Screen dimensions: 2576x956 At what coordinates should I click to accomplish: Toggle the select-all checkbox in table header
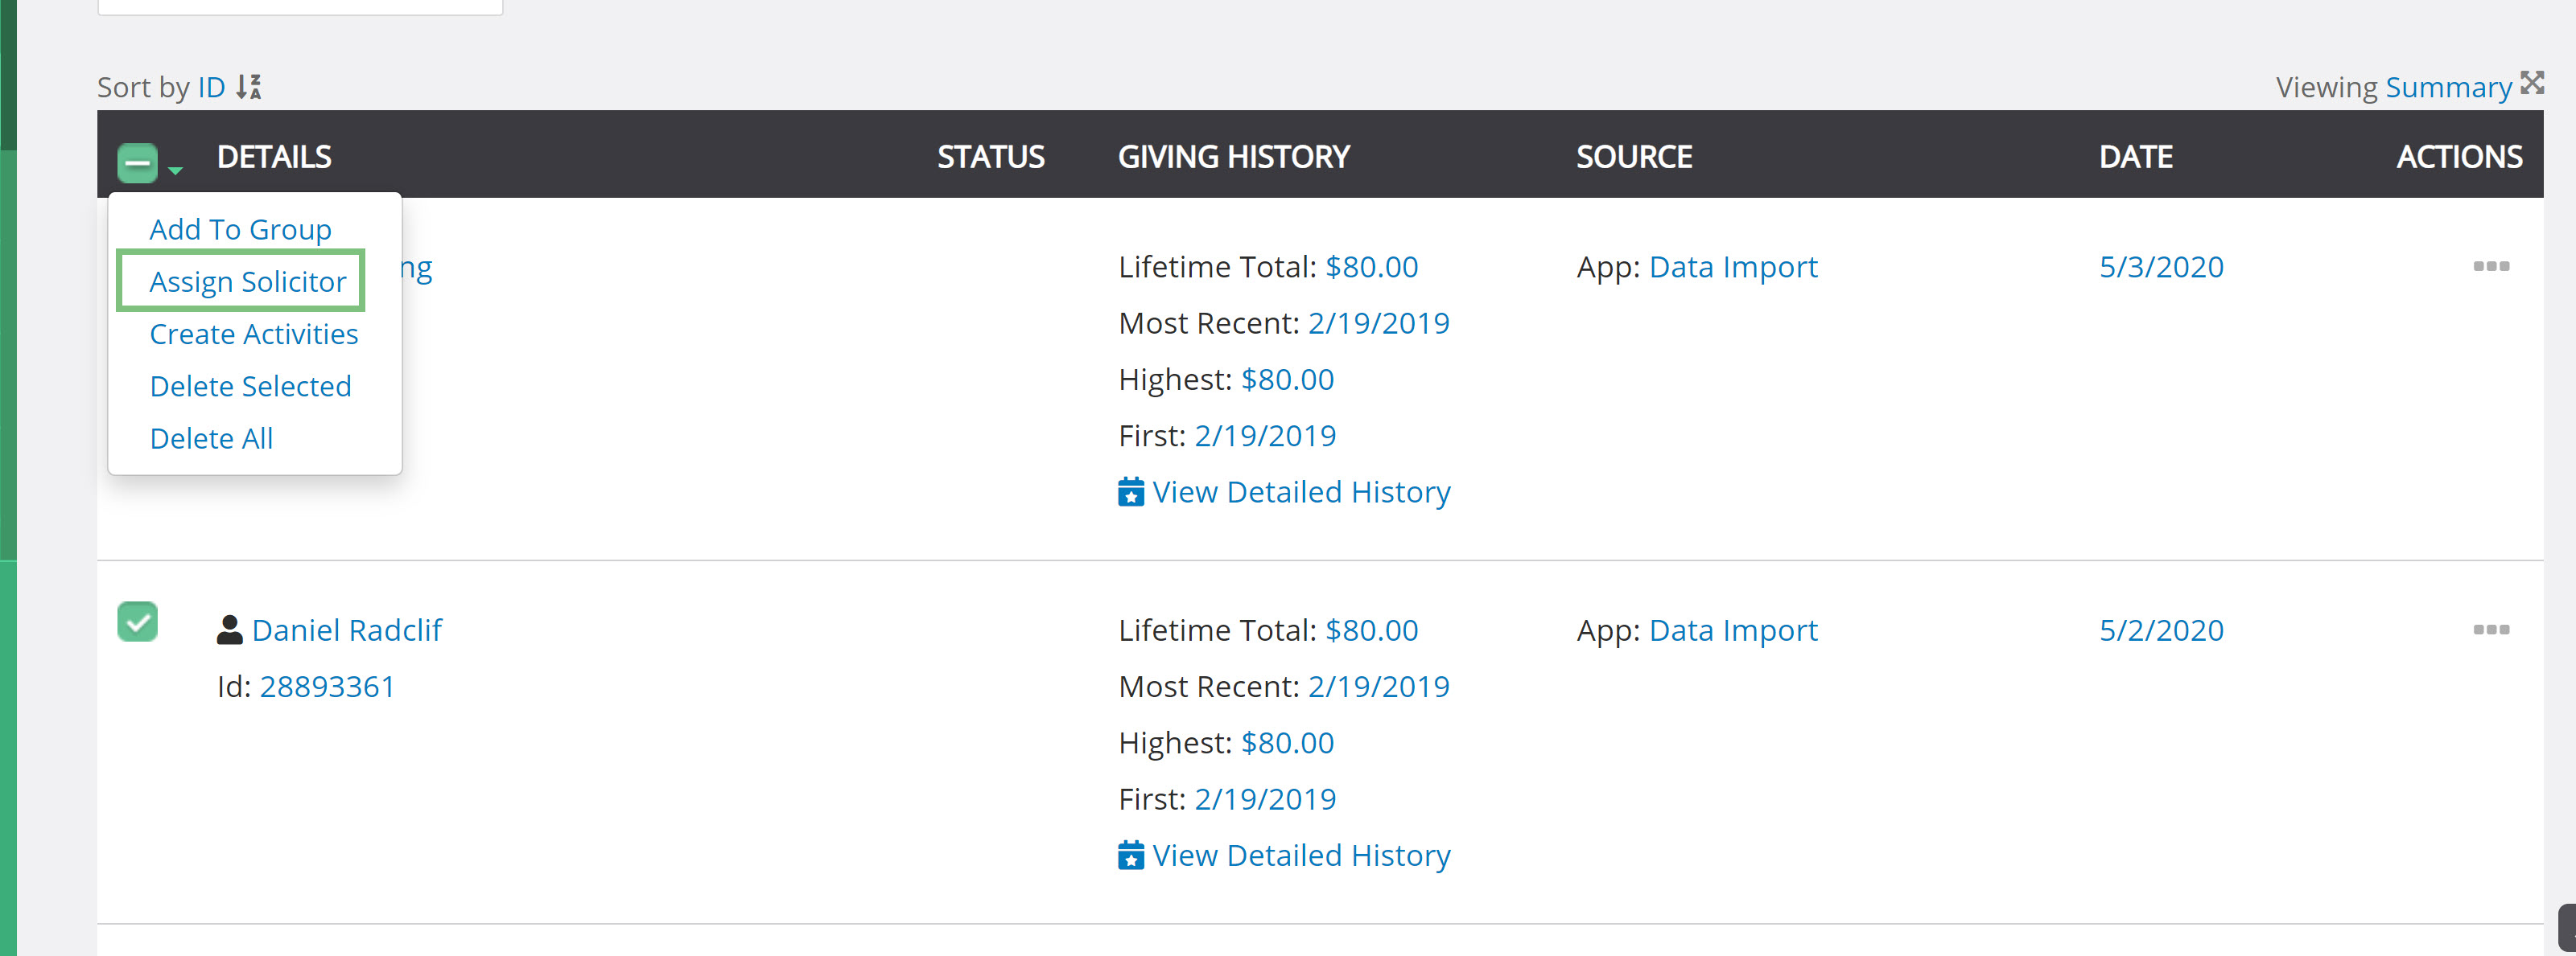[138, 162]
